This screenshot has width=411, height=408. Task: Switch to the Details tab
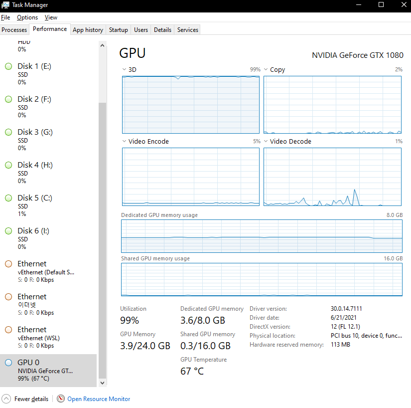pos(162,30)
